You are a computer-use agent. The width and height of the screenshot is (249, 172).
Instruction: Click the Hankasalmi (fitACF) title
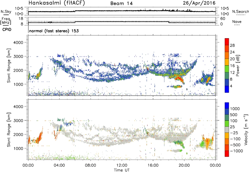[57, 3]
